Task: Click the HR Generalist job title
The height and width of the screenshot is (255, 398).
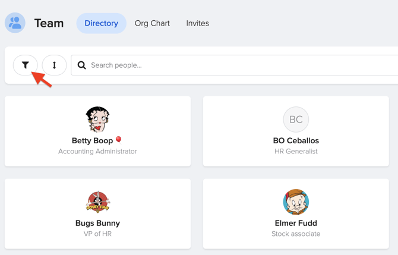Action: (296, 152)
